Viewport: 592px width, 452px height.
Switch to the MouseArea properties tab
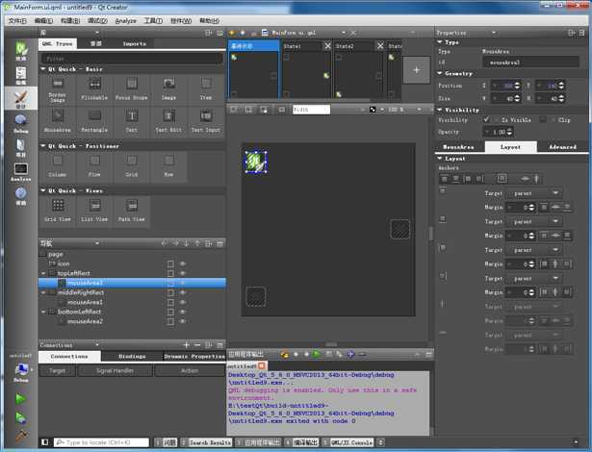(x=459, y=147)
